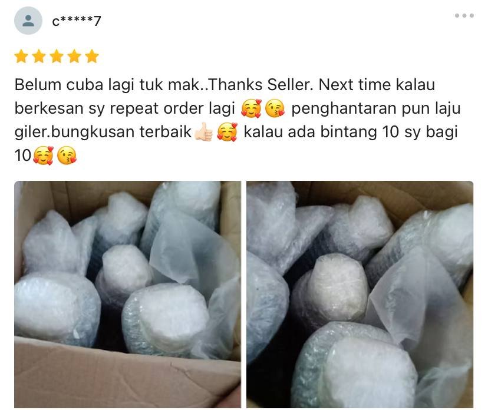This screenshot has height=410, width=488.
Task: Click the second yellow rating star
Action: click(x=39, y=57)
